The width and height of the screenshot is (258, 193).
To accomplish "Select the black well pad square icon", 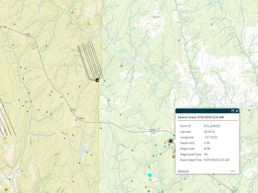I will (x=97, y=80).
